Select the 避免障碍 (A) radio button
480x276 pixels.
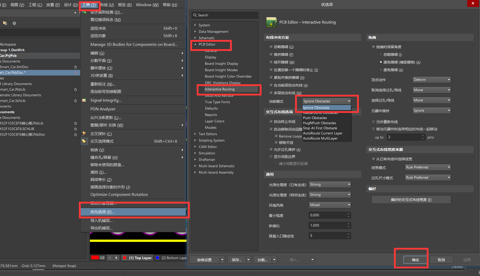click(x=381, y=70)
